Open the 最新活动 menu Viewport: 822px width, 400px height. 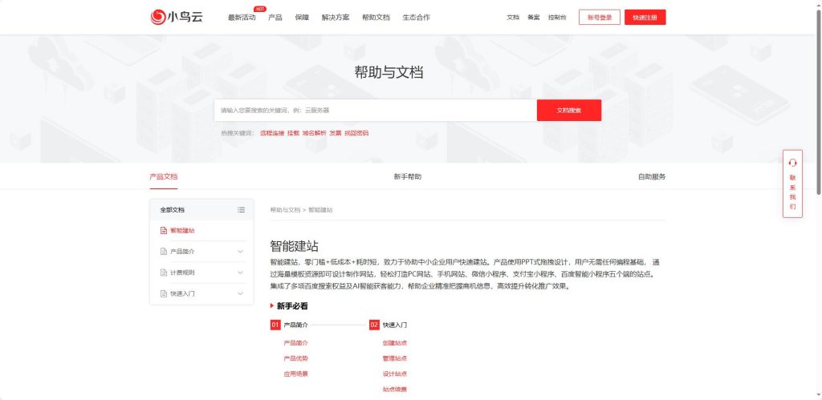pyautogui.click(x=242, y=18)
